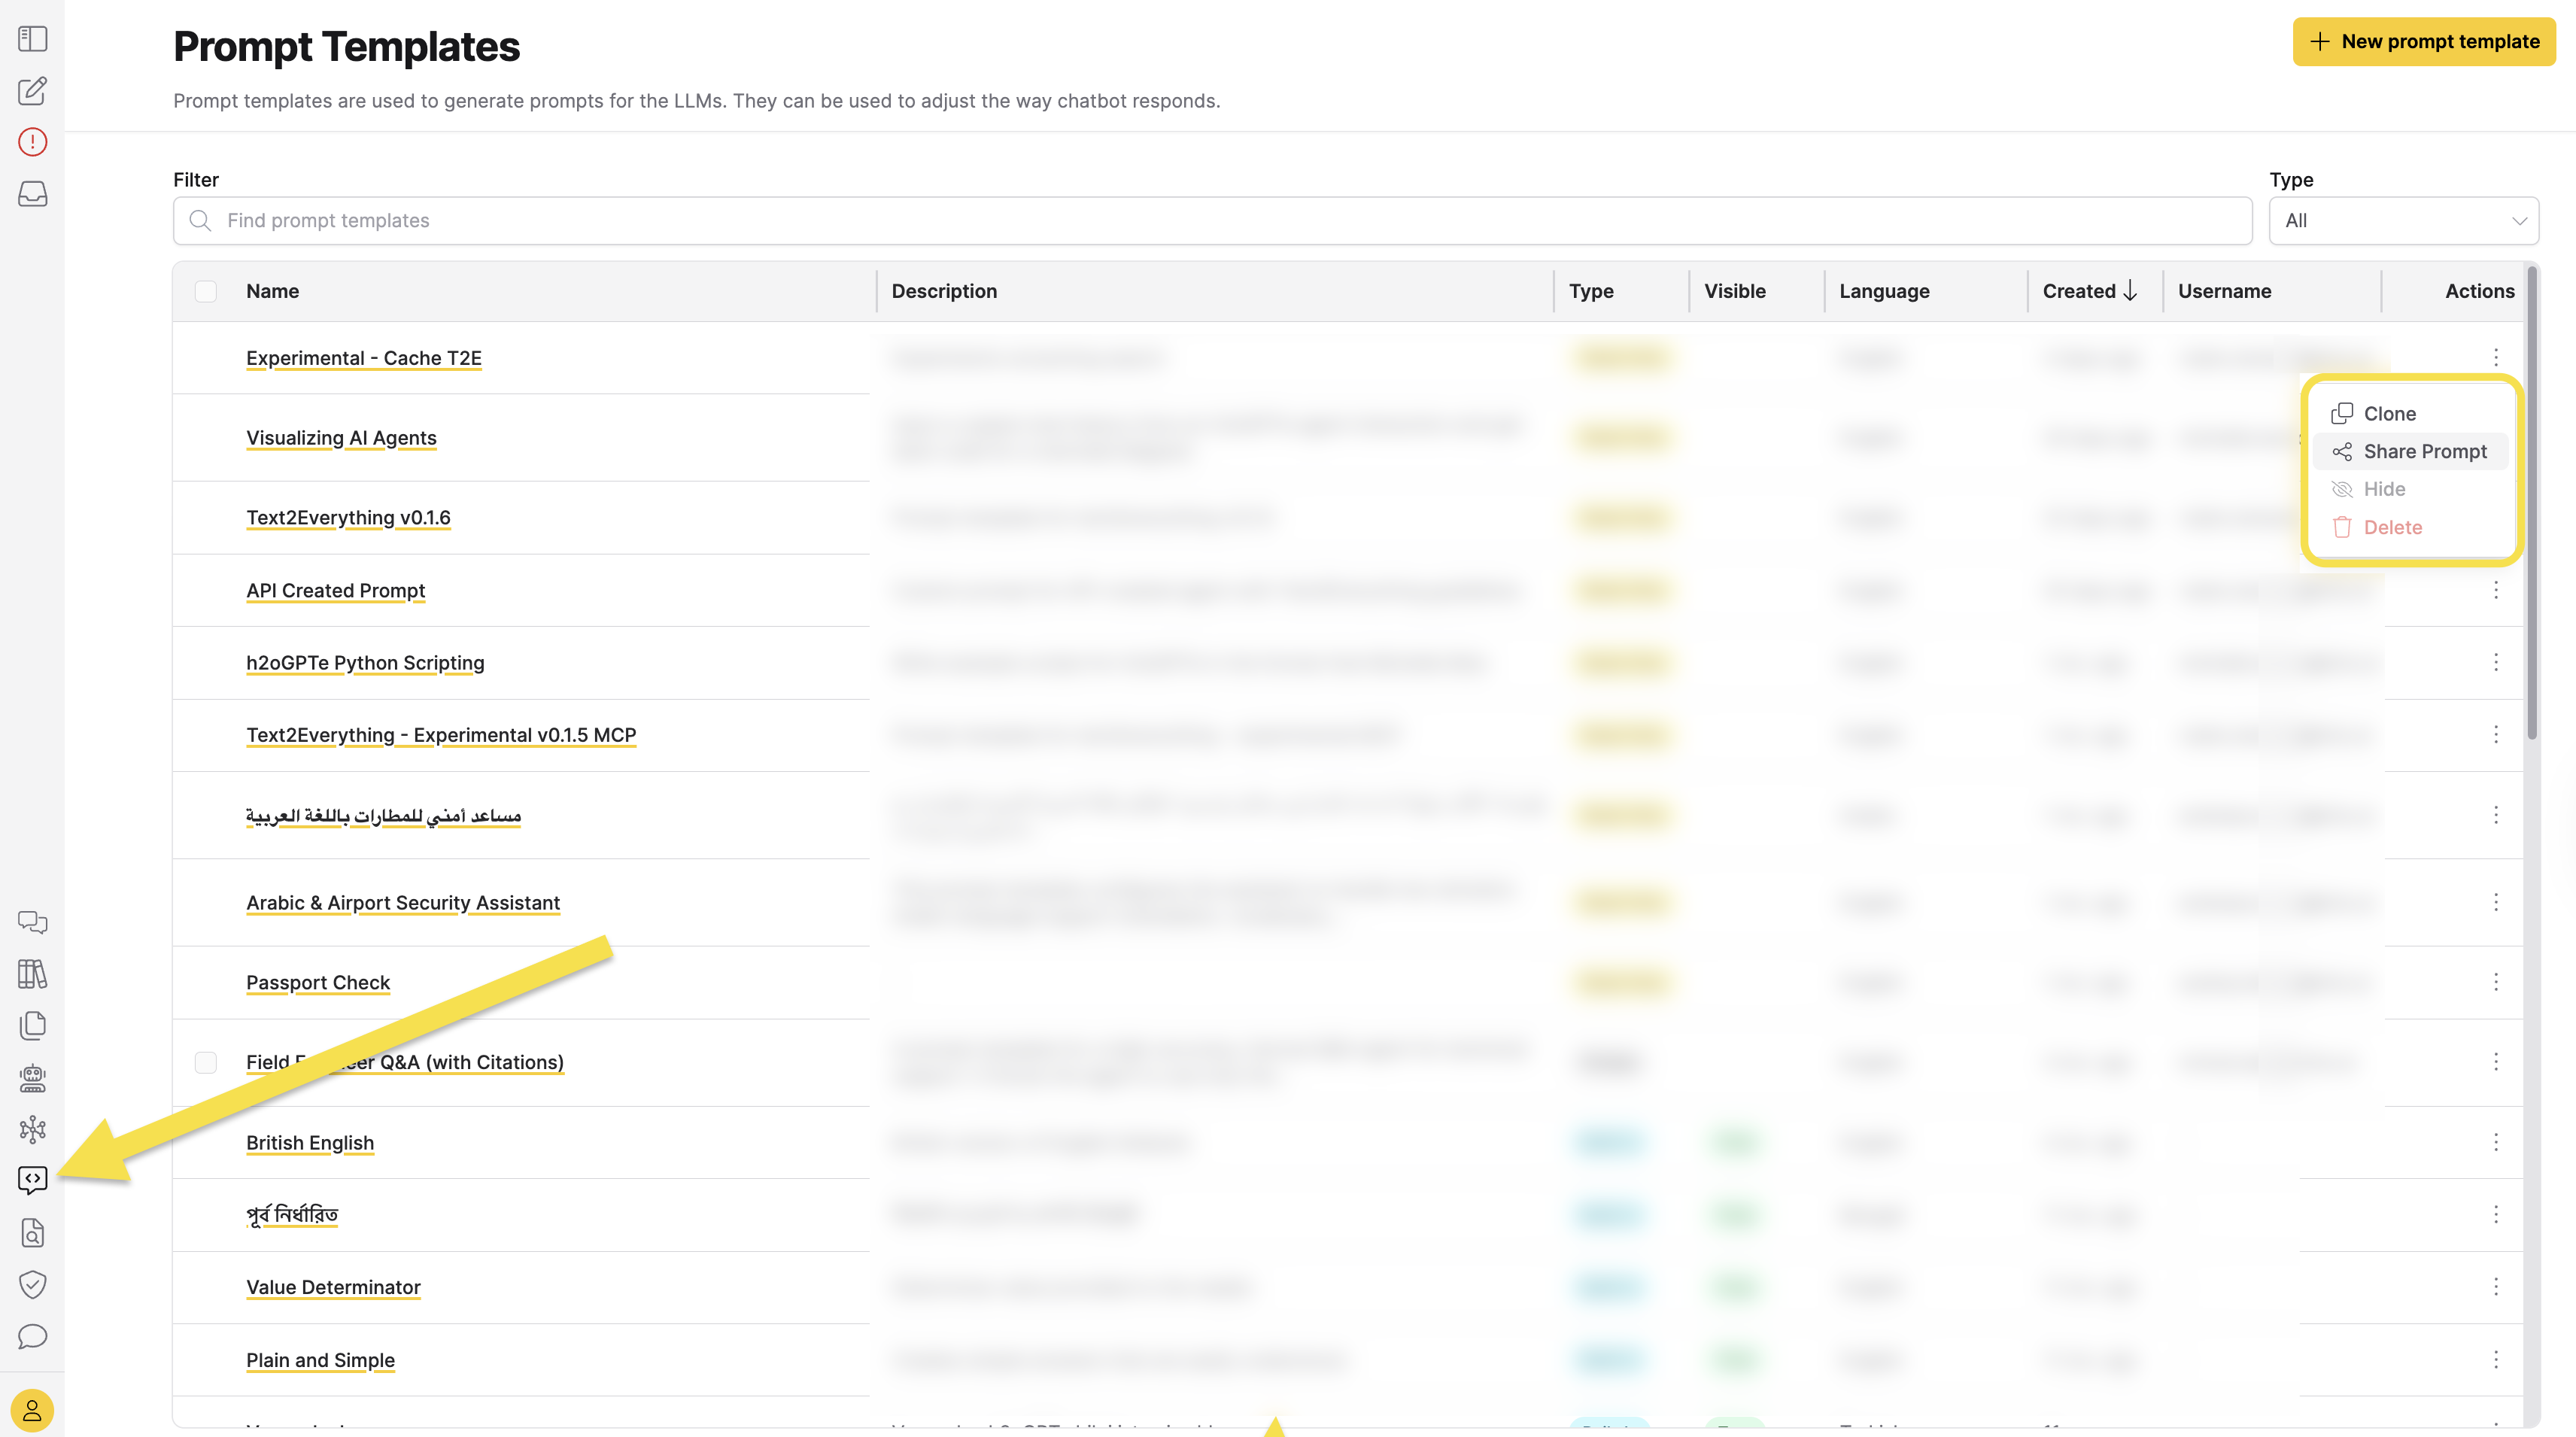Toggle the select-all checkbox in table header
This screenshot has width=2576, height=1437.
pos(205,291)
